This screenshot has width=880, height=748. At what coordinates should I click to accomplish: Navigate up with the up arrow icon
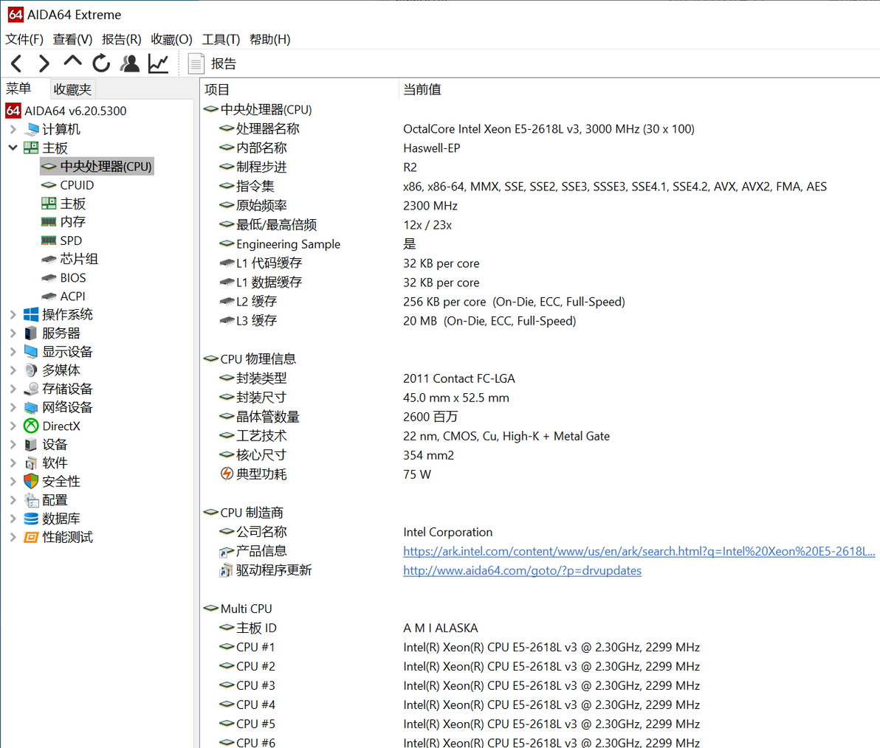click(x=72, y=62)
